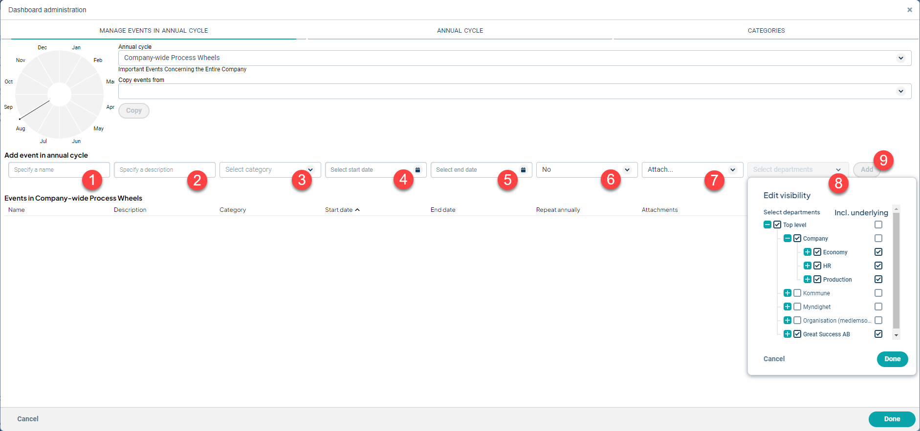Click the plus icon beside HR
Image resolution: width=920 pixels, height=431 pixels.
pyautogui.click(x=807, y=266)
